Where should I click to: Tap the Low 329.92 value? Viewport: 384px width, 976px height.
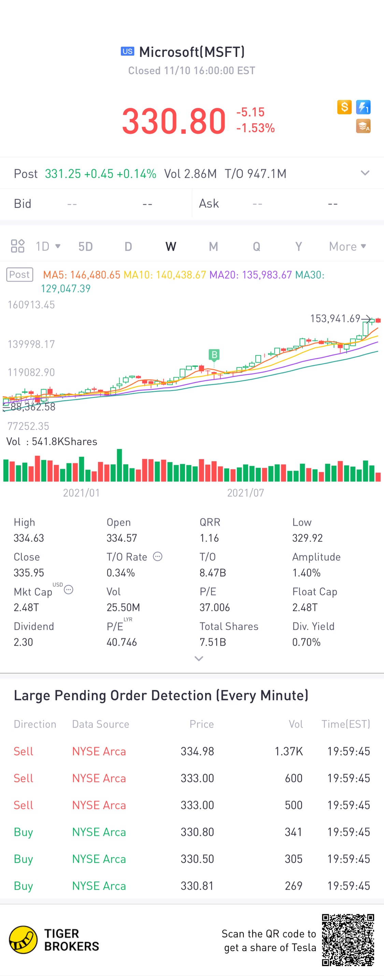(x=308, y=538)
